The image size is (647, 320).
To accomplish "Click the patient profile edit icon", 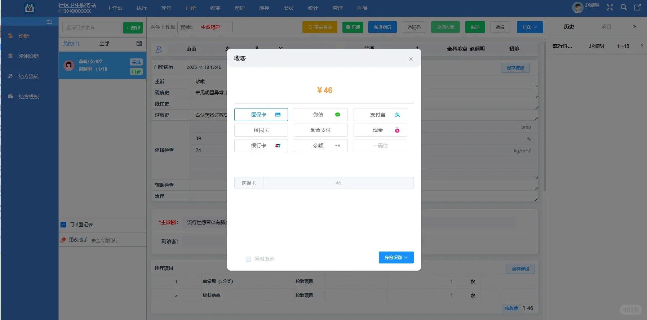I will (x=159, y=49).
